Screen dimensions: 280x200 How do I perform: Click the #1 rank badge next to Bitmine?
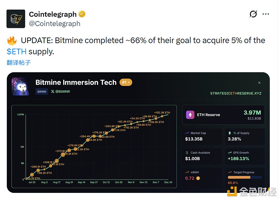pyautogui.click(x=125, y=82)
